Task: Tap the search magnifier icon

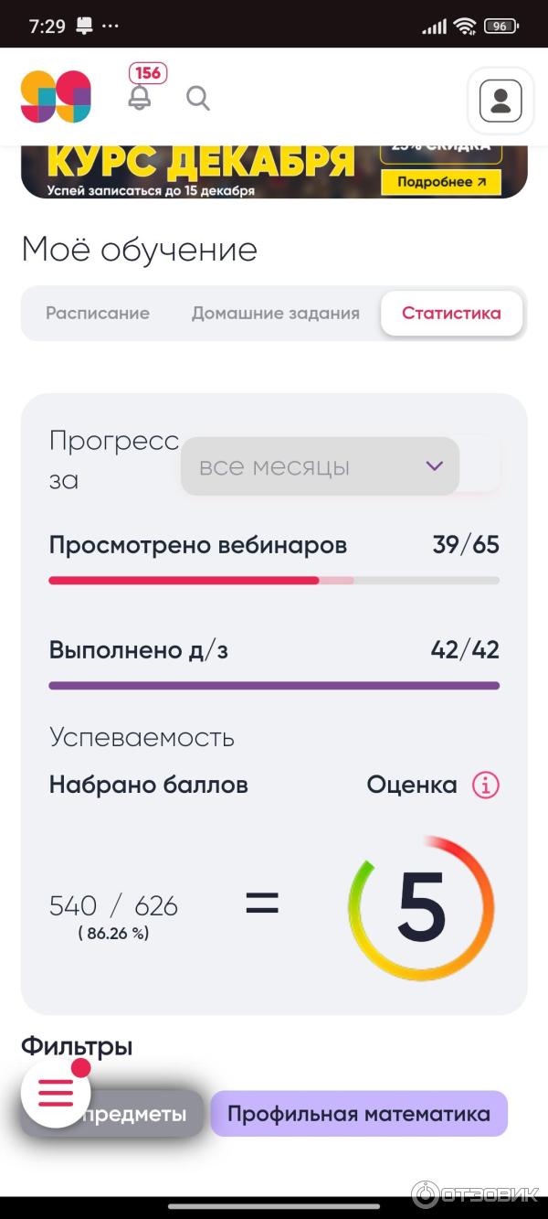Action: click(198, 98)
